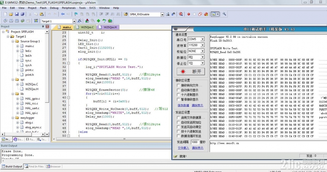Navigate backwards with the blue arrow
The height and width of the screenshot is (172, 327).
click(x=63, y=14)
